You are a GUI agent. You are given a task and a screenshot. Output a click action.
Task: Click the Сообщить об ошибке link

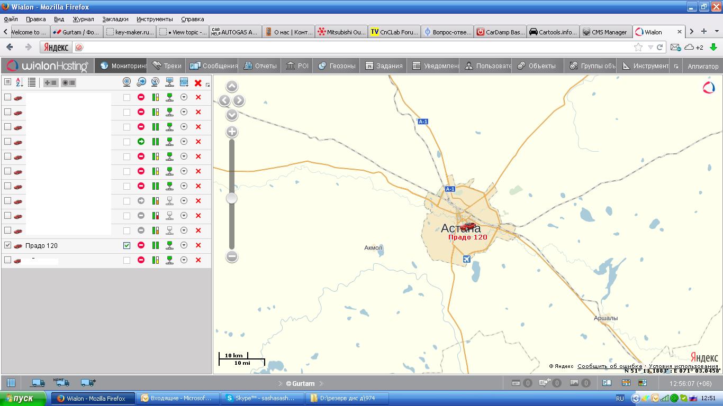pos(609,366)
